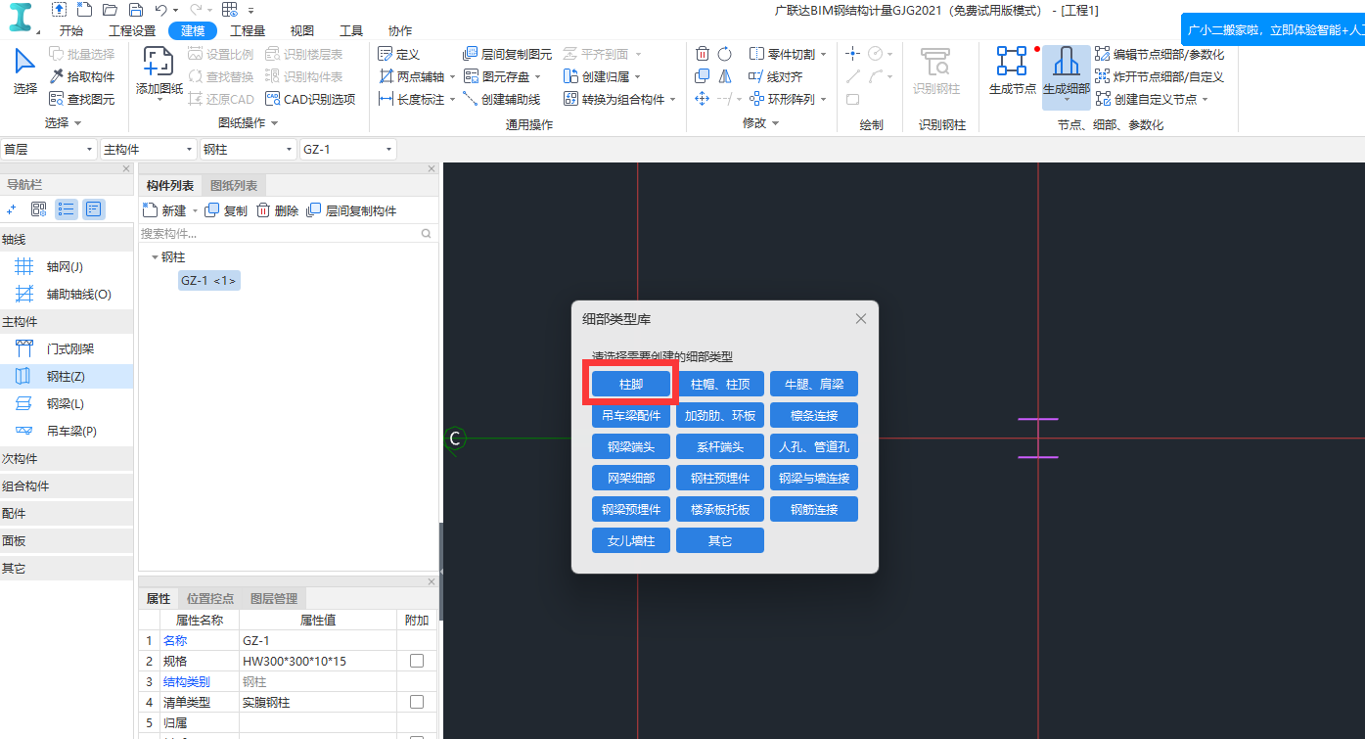The width and height of the screenshot is (1365, 739).
Task: Click 层间复制构件 in component list toolbar
Action: click(x=352, y=210)
